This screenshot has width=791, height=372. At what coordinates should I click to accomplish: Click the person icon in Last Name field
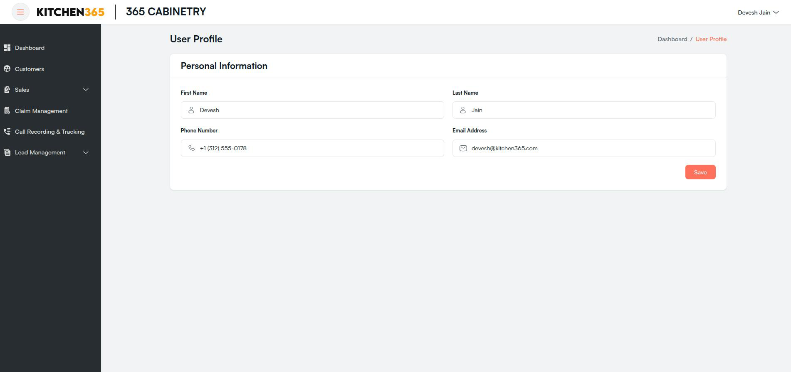[x=463, y=110]
